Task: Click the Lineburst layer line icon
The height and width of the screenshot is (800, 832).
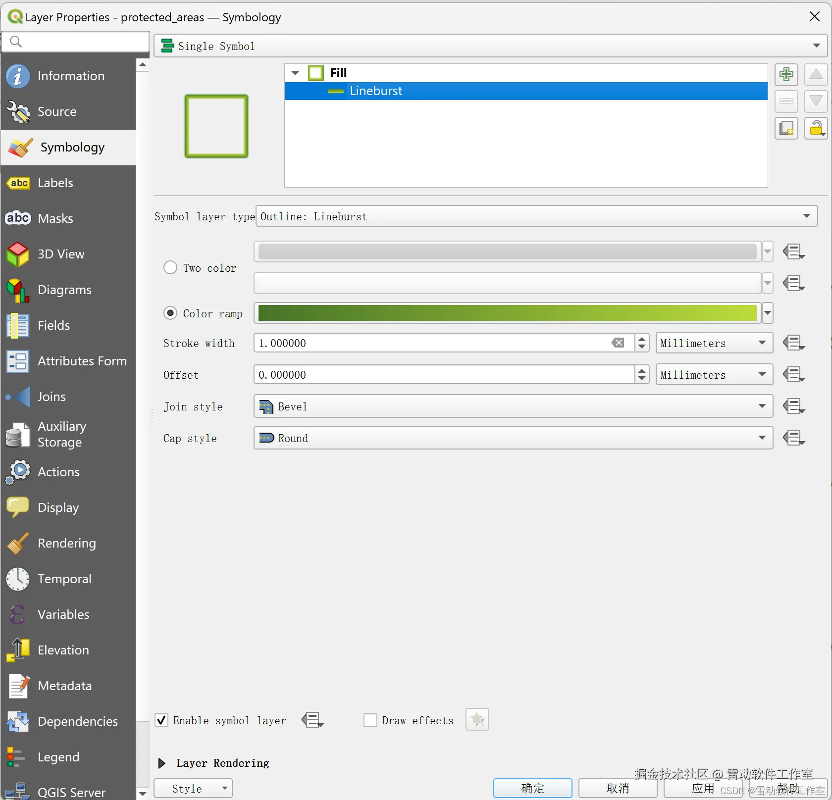Action: [335, 91]
